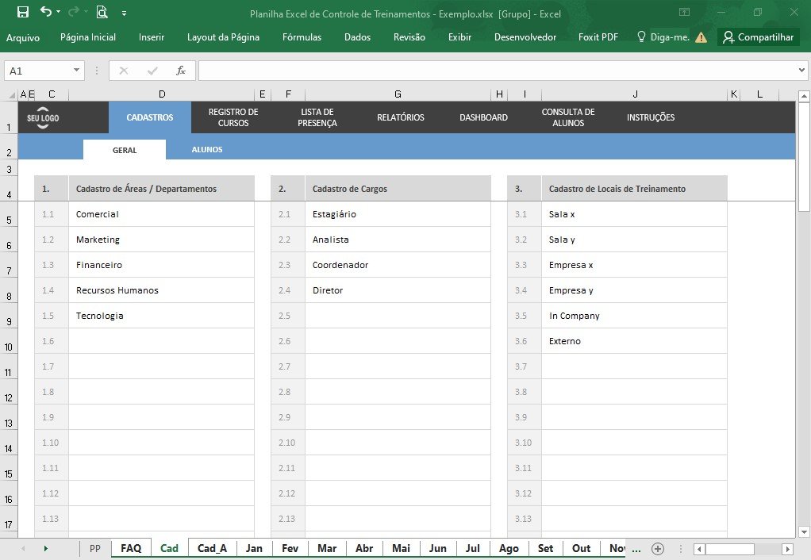Click the Insert Function fx icon
Image resolution: width=811 pixels, height=560 pixels.
(180, 71)
